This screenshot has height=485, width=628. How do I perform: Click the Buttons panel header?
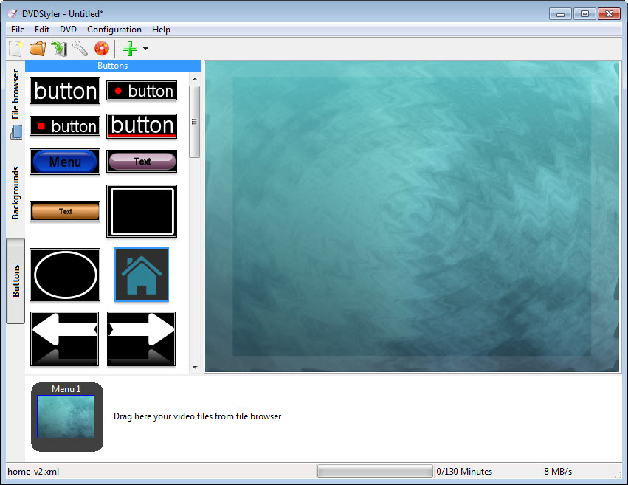[x=113, y=66]
